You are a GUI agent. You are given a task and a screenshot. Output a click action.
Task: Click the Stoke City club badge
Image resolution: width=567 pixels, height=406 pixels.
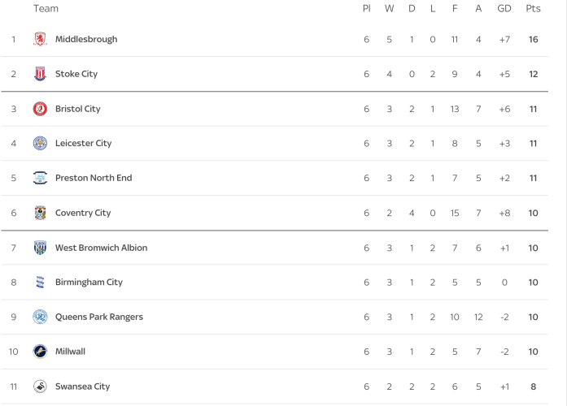pos(40,74)
